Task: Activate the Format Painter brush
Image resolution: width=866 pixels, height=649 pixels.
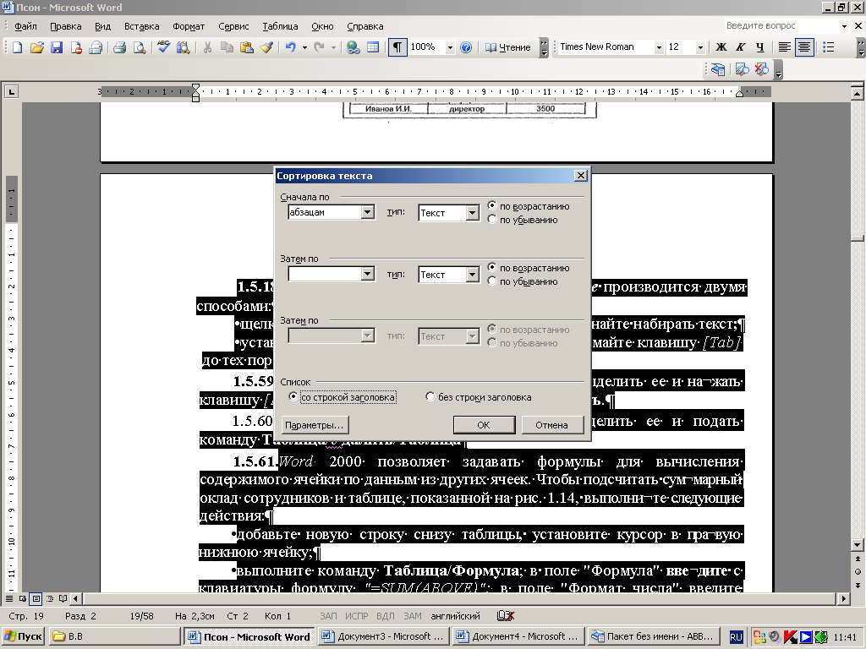Action: pyautogui.click(x=266, y=47)
